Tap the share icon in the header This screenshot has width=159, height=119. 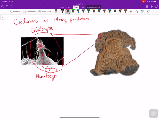pyautogui.click(x=147, y=7)
